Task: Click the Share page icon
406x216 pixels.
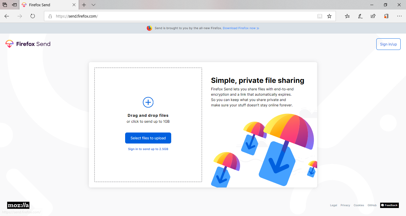Action: coord(373,16)
